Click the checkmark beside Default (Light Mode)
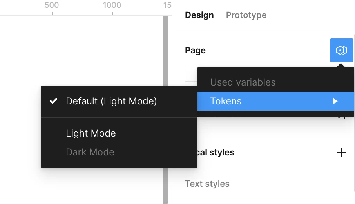355x204 pixels. pyautogui.click(x=53, y=101)
